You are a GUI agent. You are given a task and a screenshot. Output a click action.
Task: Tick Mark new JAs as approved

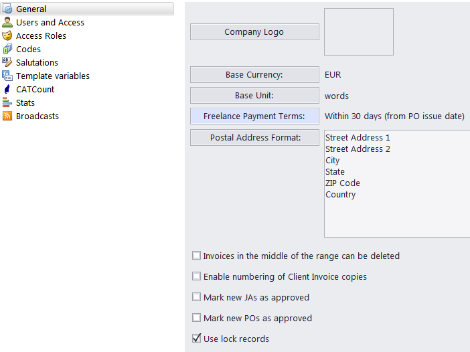[197, 297]
